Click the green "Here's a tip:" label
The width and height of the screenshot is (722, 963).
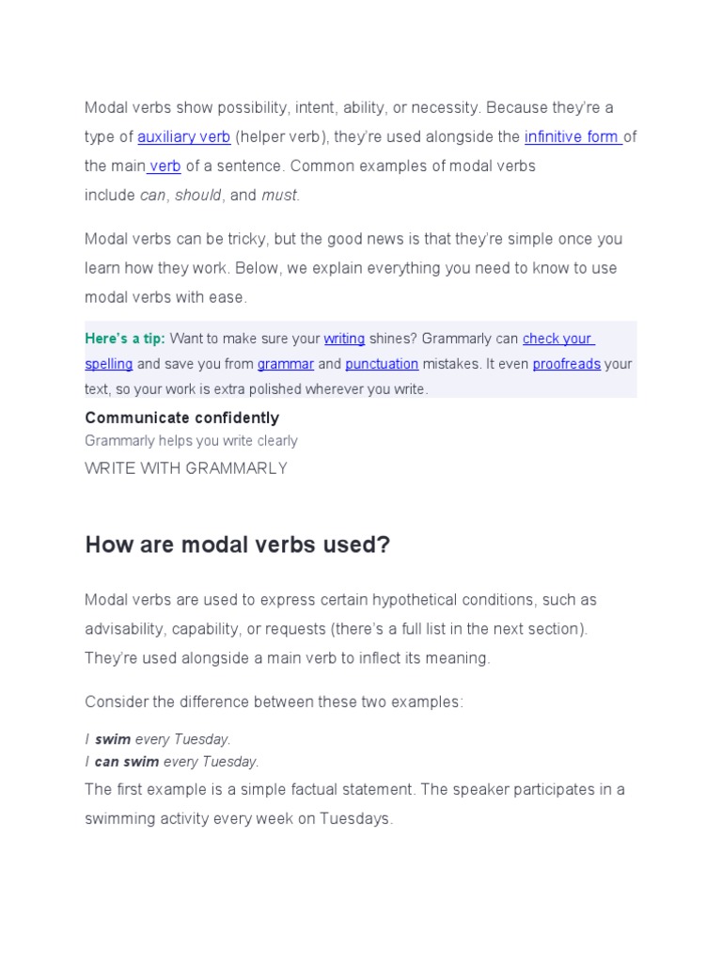coord(125,339)
